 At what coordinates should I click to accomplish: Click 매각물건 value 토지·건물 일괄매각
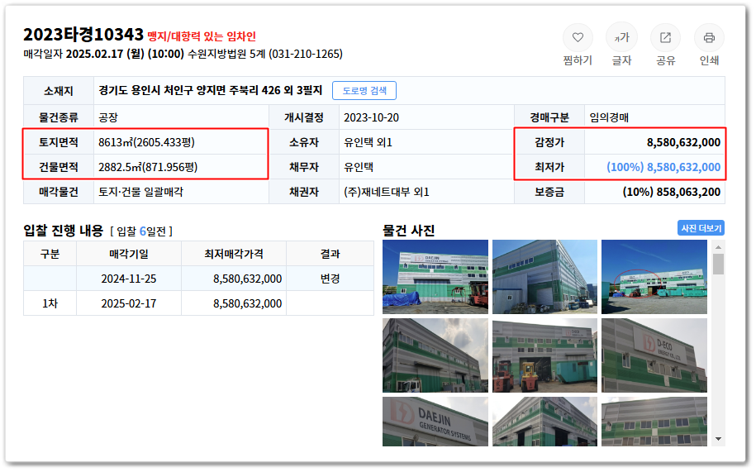[x=140, y=192]
